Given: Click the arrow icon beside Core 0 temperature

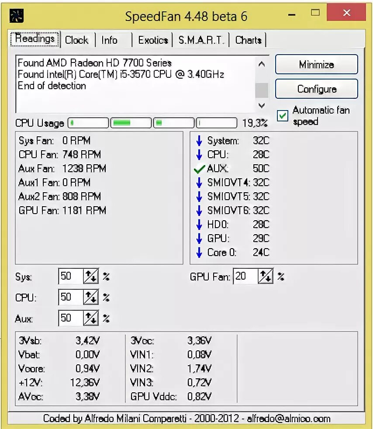Looking at the screenshot, I should 199,252.
